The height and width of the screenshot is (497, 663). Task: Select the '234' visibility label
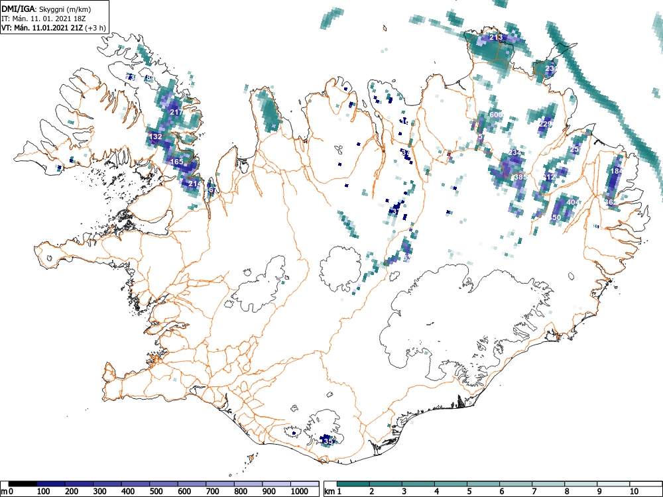click(515, 152)
